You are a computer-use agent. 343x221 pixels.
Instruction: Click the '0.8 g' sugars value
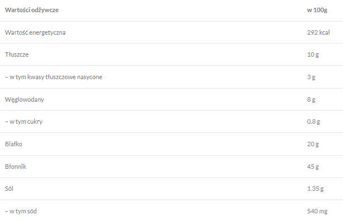313,121
